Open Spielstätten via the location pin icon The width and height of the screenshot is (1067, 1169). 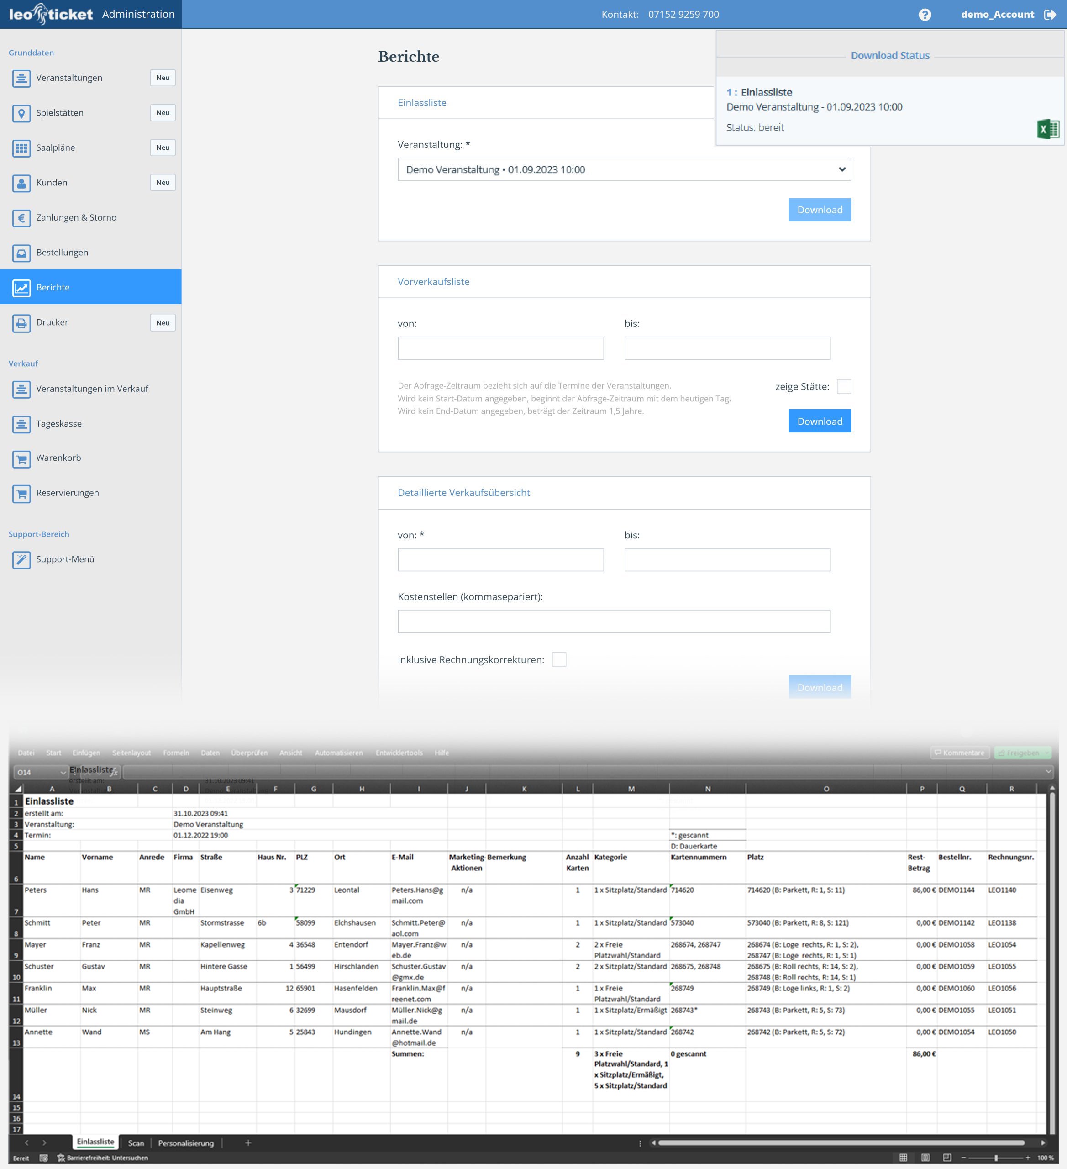point(21,114)
